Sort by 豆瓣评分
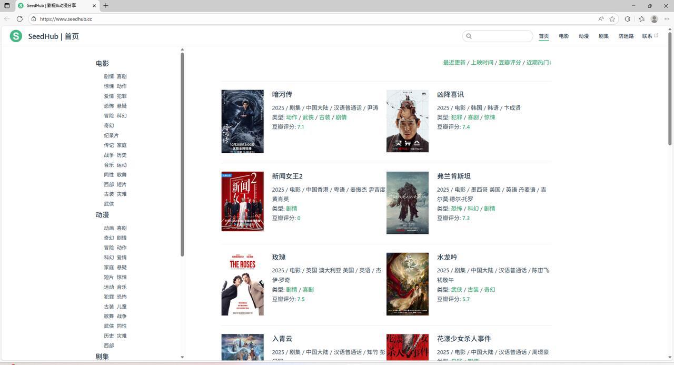This screenshot has width=674, height=365. coord(510,63)
